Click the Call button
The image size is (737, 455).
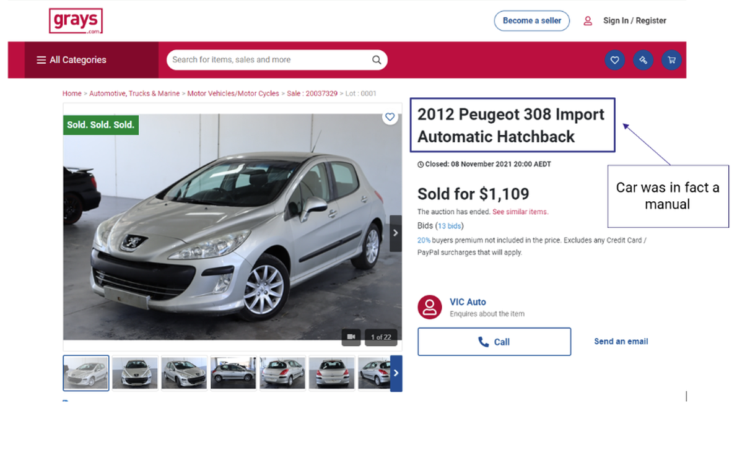(x=494, y=342)
